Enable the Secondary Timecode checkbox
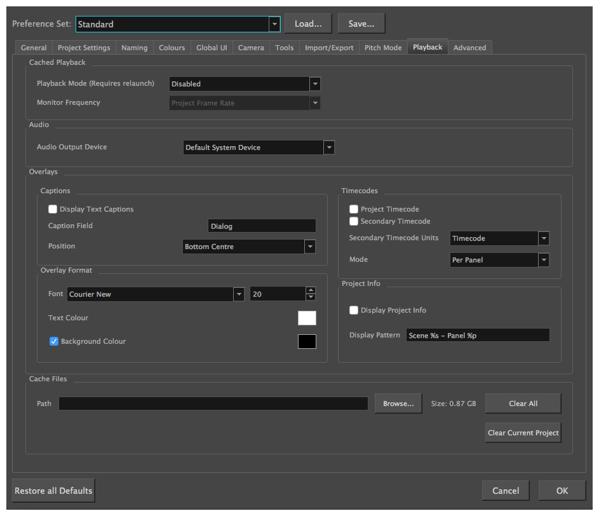 click(354, 221)
